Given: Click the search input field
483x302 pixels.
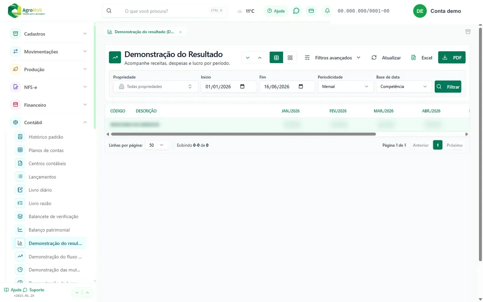Looking at the screenshot, I should [x=165, y=11].
